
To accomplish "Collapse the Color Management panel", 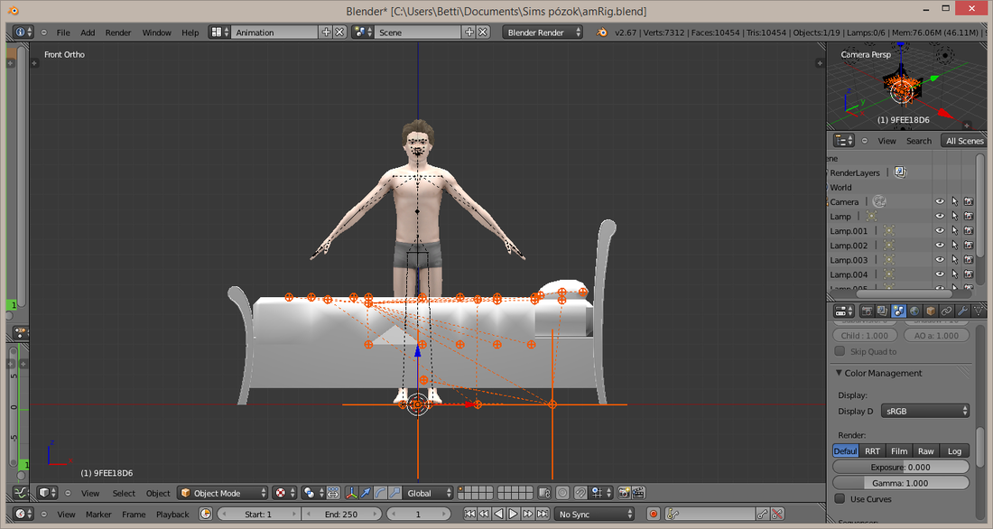I will [840, 373].
